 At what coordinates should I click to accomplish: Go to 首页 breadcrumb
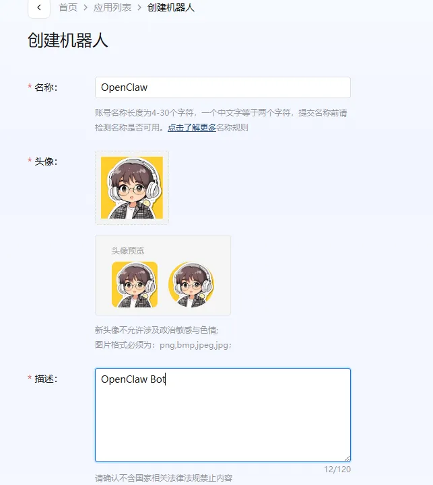[x=68, y=7]
